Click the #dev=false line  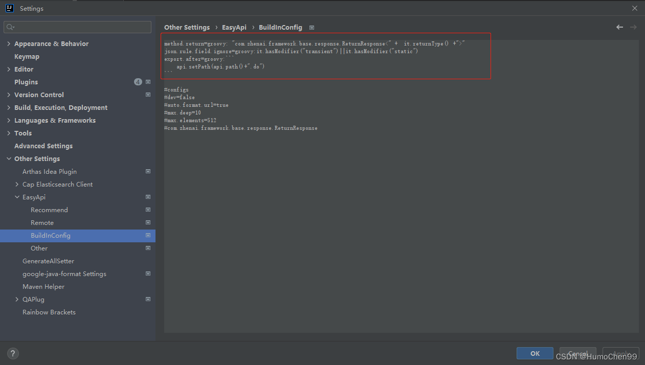[x=180, y=97]
